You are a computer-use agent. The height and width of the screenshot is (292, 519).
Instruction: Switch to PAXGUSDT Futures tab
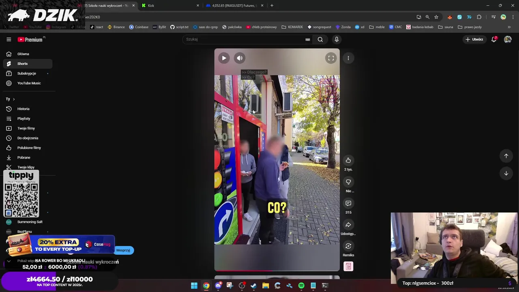pos(234,6)
